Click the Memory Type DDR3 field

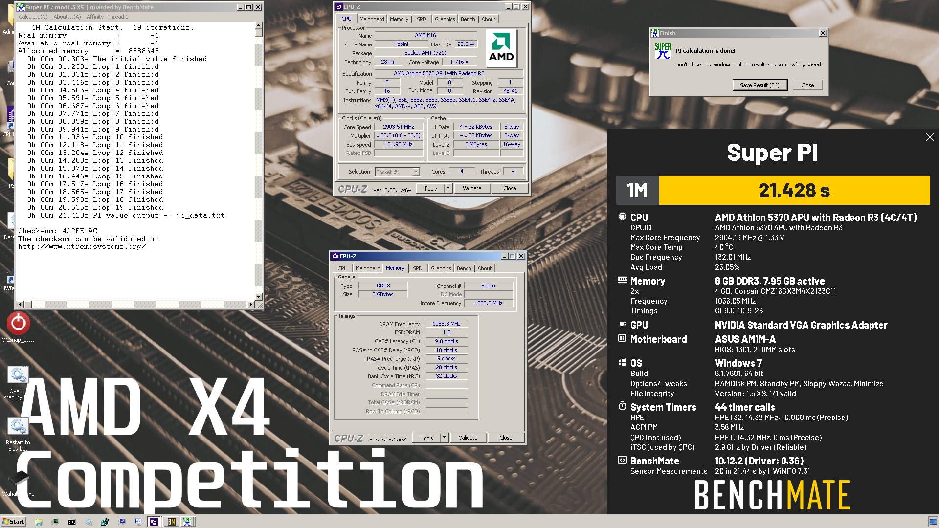[383, 286]
